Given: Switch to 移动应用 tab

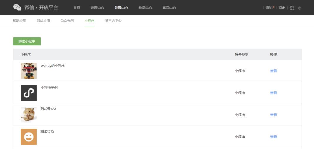Looking at the screenshot, I should 19,21.
